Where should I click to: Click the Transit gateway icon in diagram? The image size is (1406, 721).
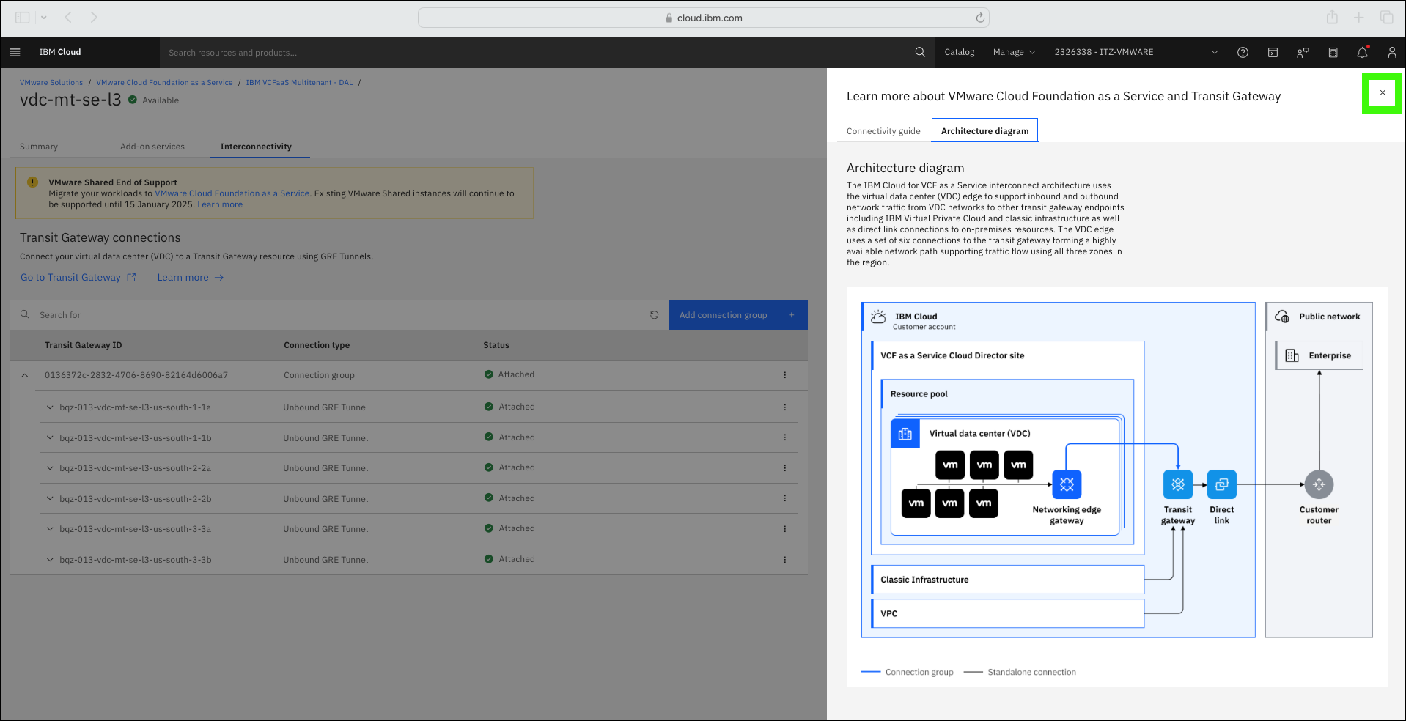(x=1177, y=484)
